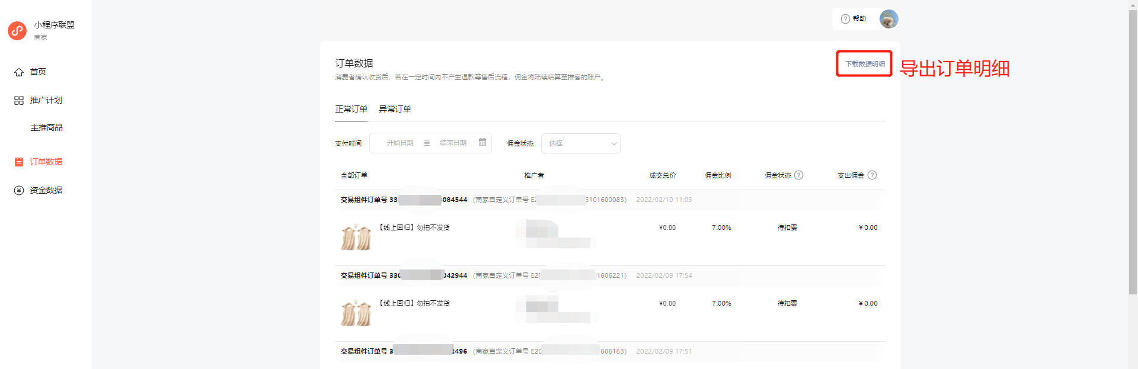Click the 推广计划 grid icon
1138x369 pixels.
[19, 100]
